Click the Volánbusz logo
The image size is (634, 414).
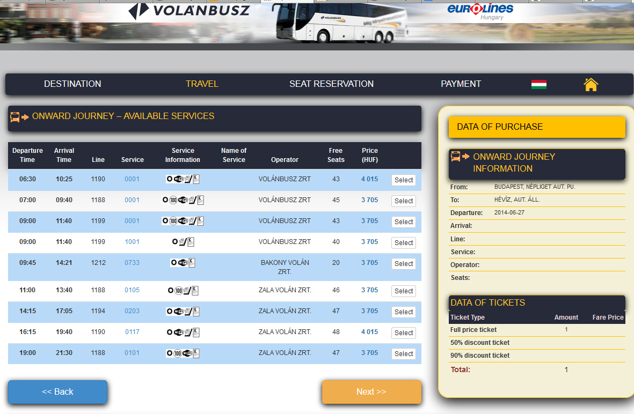tap(189, 11)
